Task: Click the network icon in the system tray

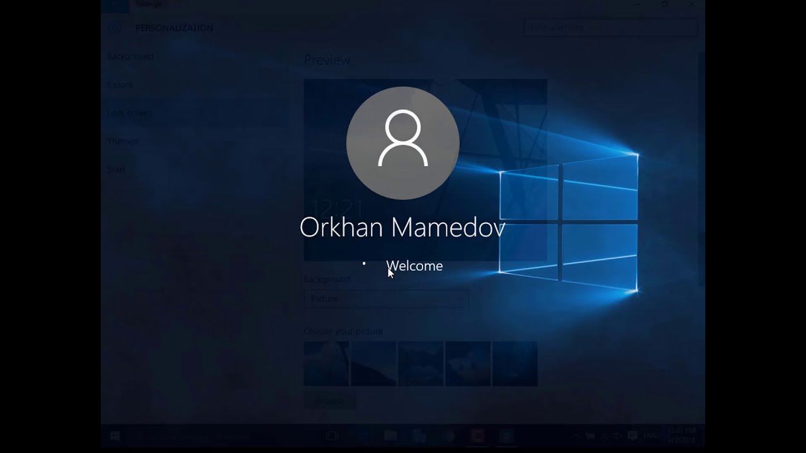Action: [x=604, y=435]
